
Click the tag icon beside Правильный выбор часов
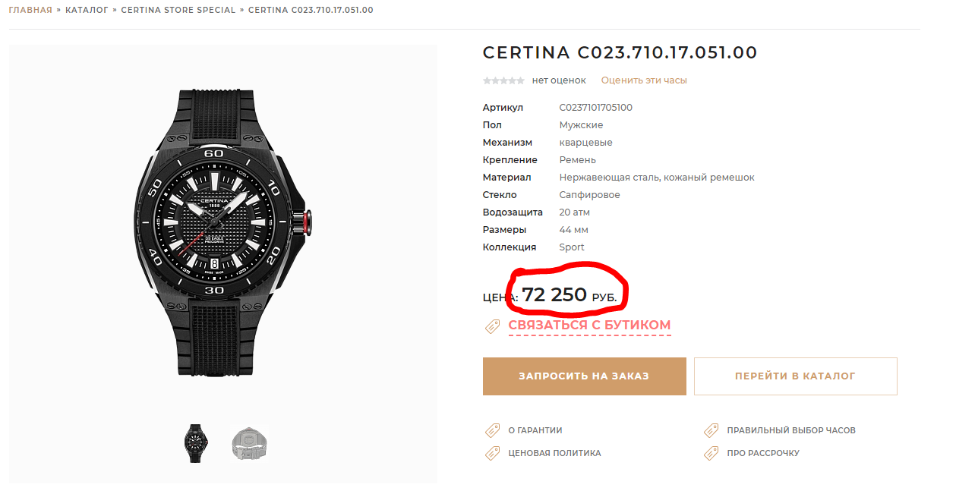click(x=711, y=430)
